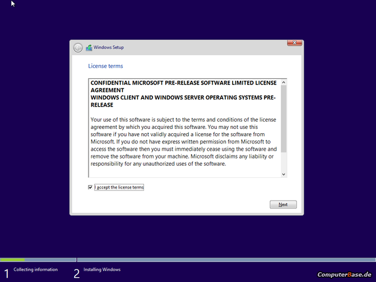Uncheck the accept license terms checkbox
Viewport: 376px width, 282px height.
90,187
